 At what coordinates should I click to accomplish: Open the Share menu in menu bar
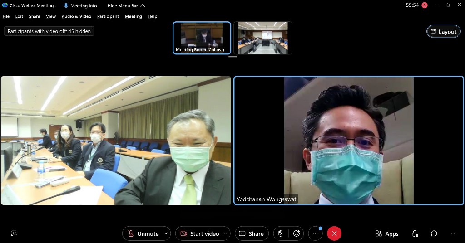[35, 16]
